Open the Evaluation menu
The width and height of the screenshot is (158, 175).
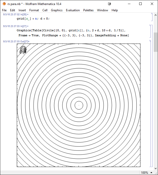tap(73, 10)
